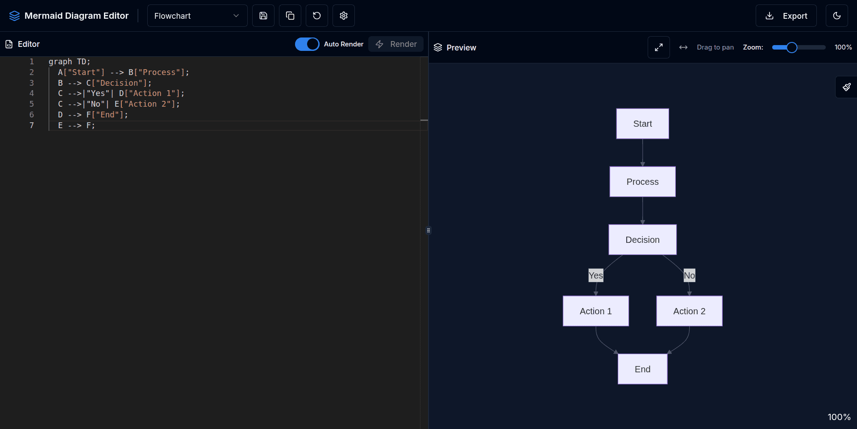Screen dimensions: 857x429
Task: Click line 4 in the code editor
Action: 121,94
